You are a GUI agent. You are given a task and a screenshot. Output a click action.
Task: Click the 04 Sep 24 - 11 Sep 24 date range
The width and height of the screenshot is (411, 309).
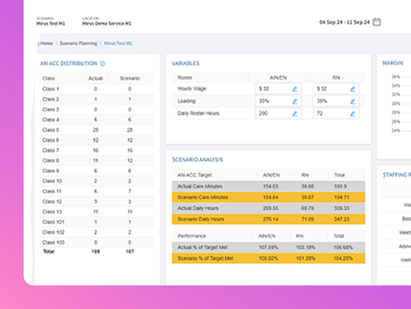(x=344, y=22)
